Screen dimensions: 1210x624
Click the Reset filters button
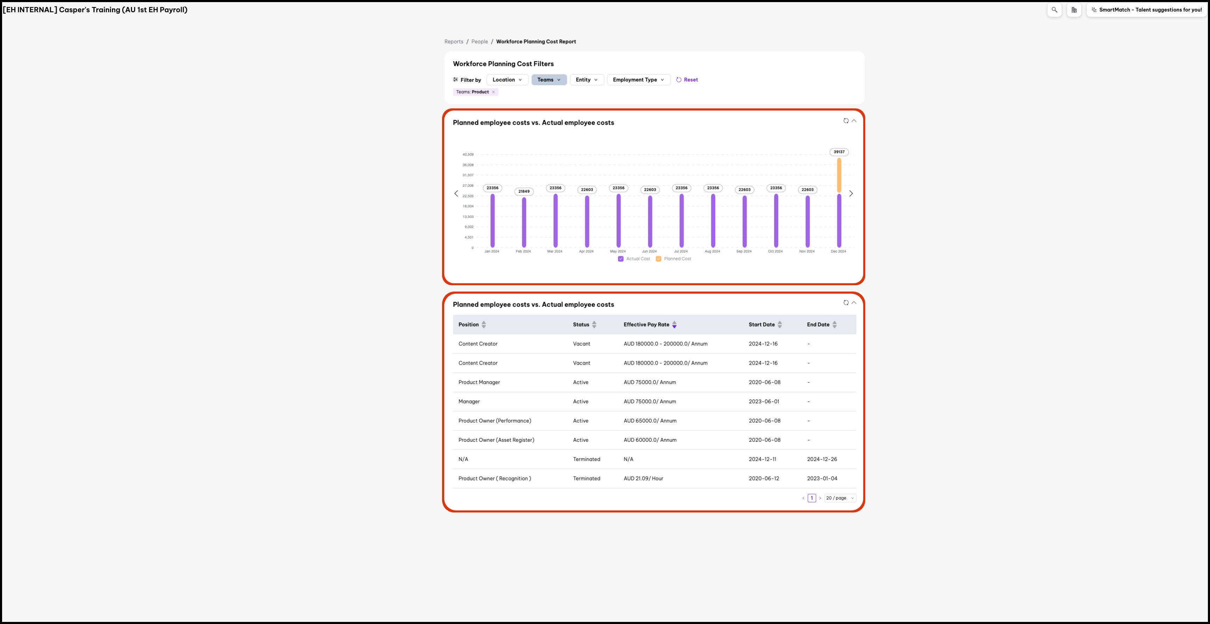[x=687, y=80]
